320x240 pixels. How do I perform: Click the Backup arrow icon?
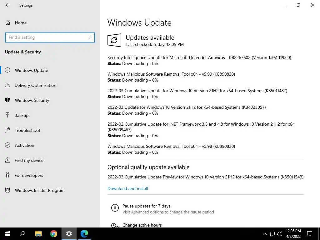(7, 115)
